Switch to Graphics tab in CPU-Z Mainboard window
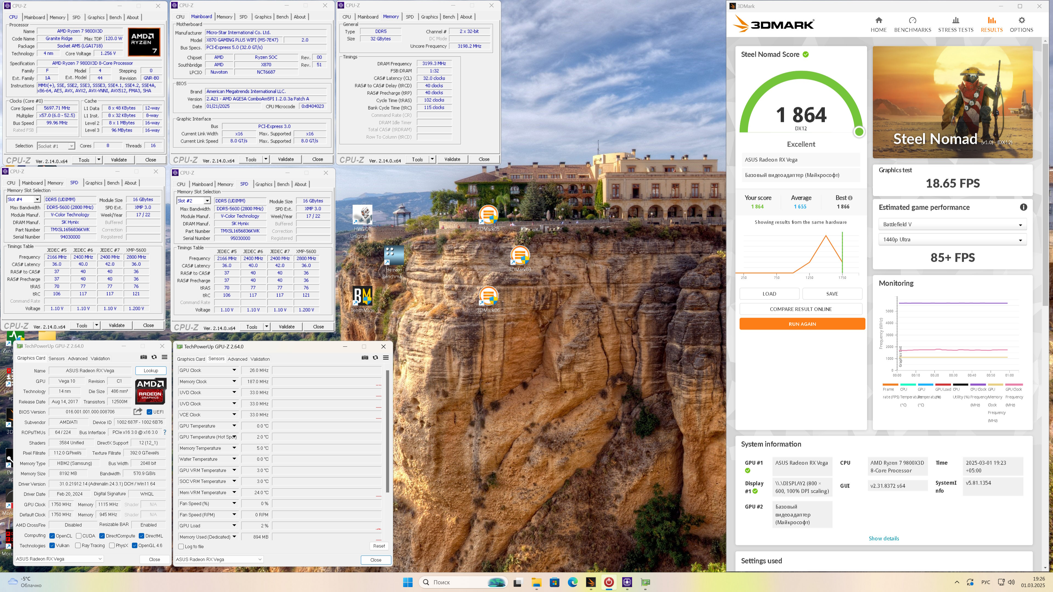Screen dimensions: 1053x592 click(x=263, y=17)
